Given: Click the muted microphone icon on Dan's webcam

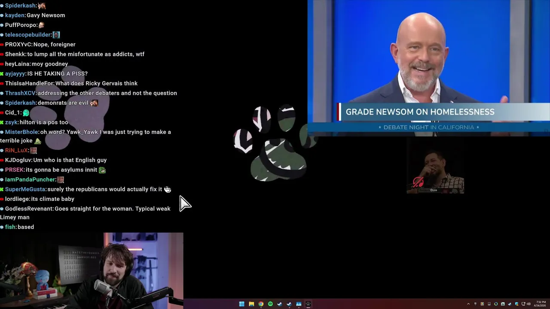Looking at the screenshot, I should (418, 183).
